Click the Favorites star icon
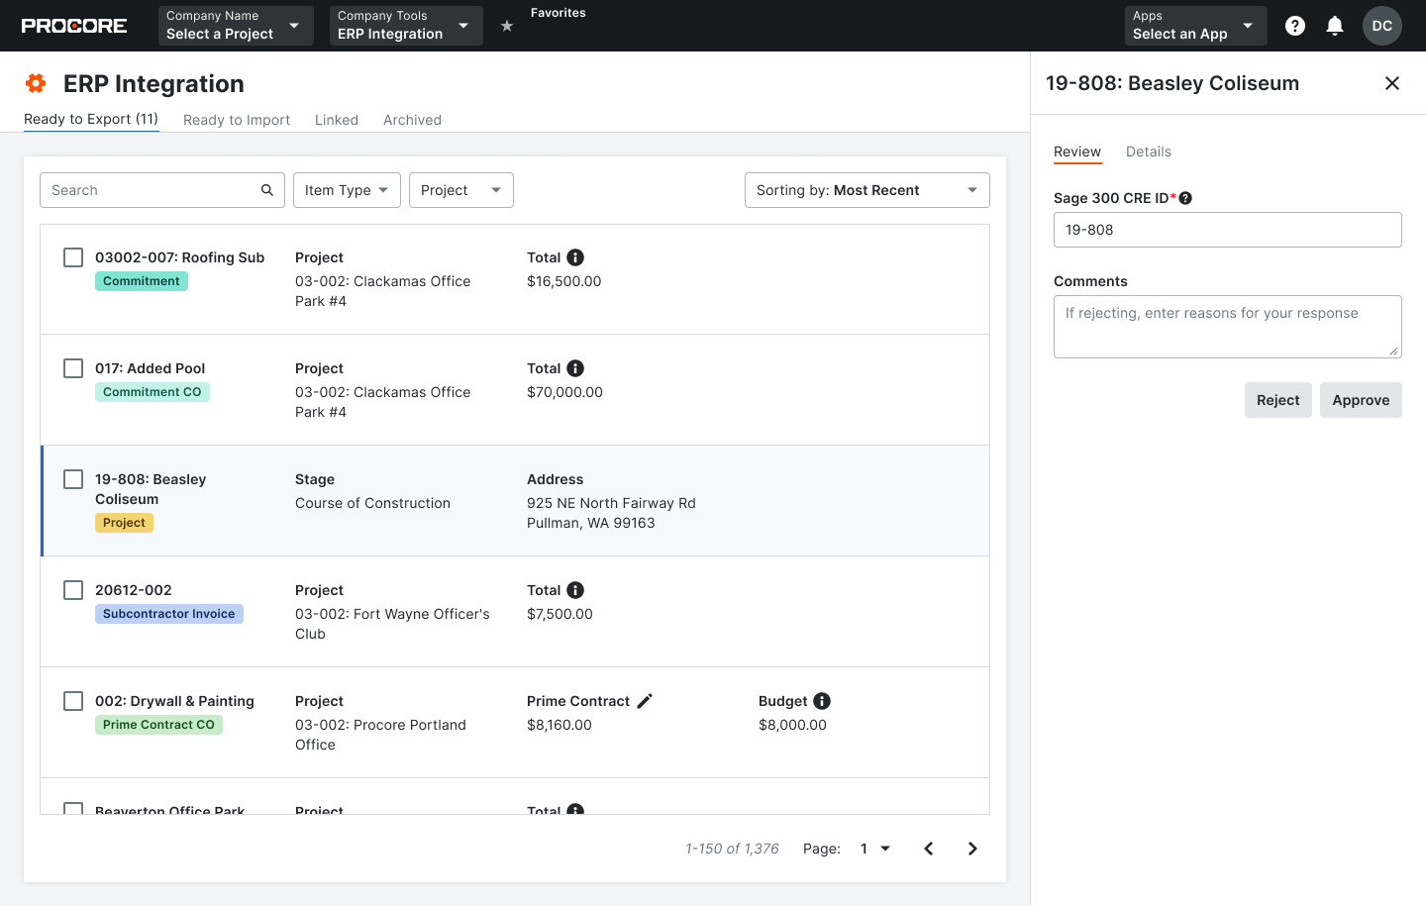 (507, 26)
